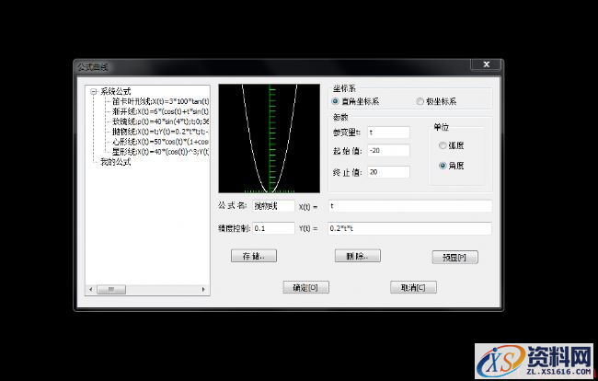
Task: Click the 存储 button
Action: pyautogui.click(x=254, y=256)
